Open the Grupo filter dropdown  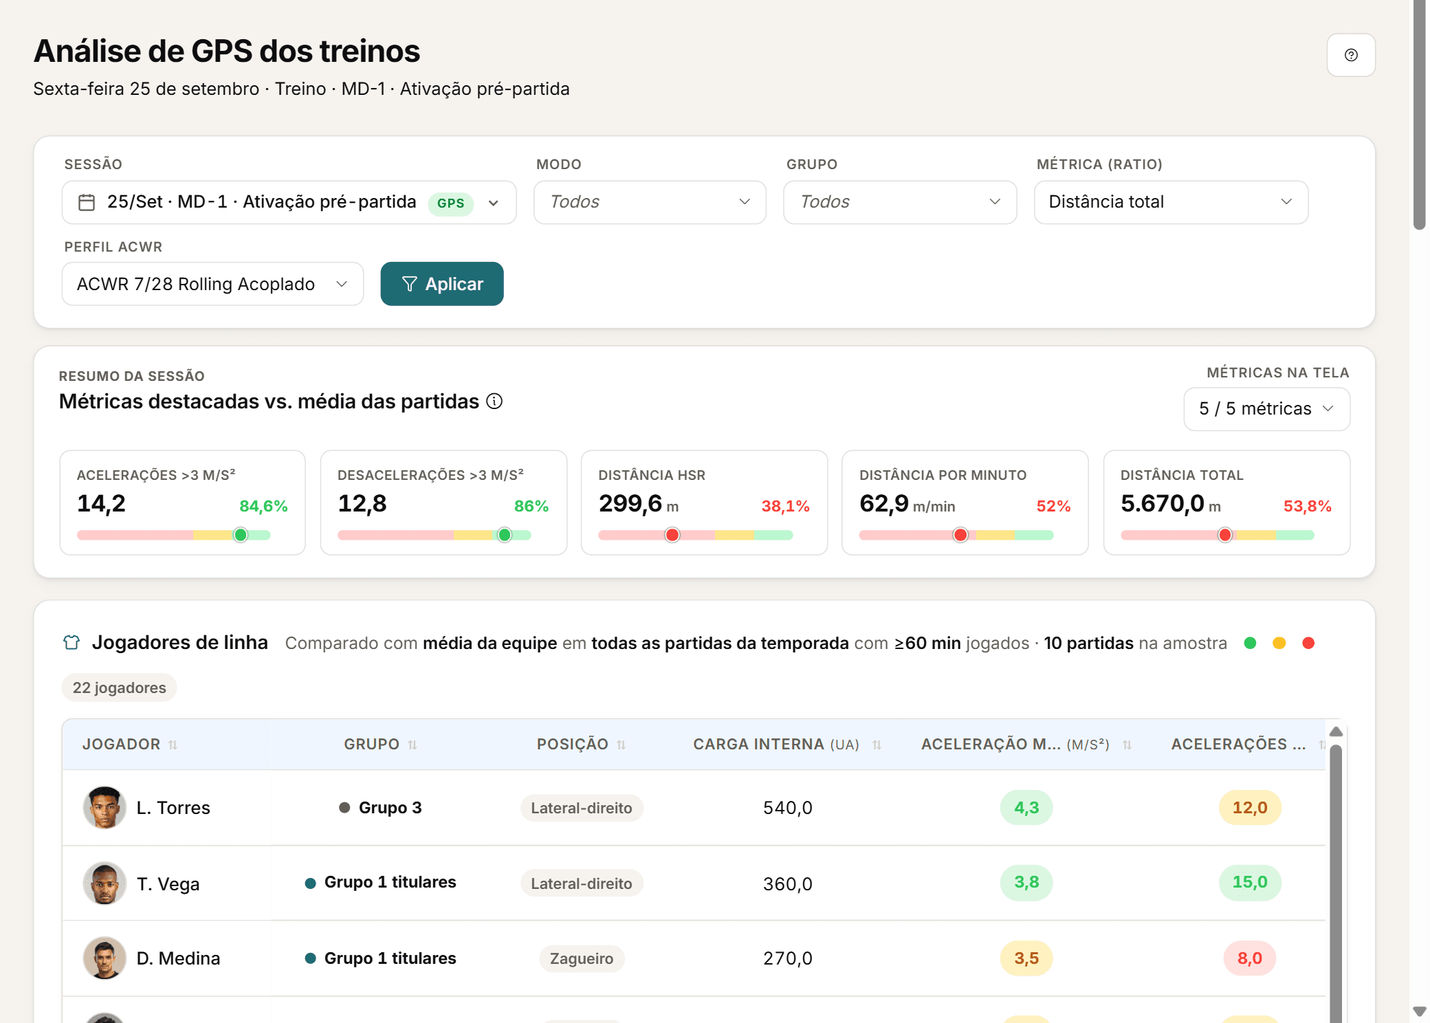click(900, 202)
